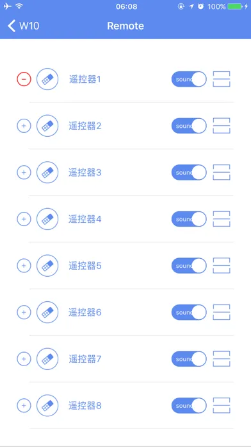Open the remote icon for 遥控器3
The height and width of the screenshot is (447, 251).
tap(47, 173)
